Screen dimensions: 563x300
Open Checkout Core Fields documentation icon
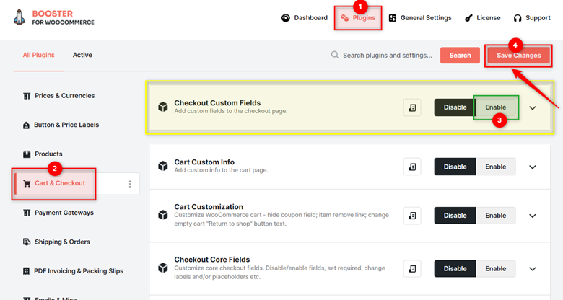pos(412,269)
